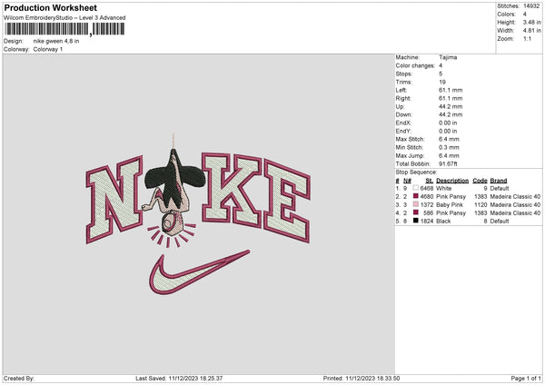Image resolution: width=545 pixels, height=385 pixels.
Task: Click the "Up:" measurement label
Action: [400, 106]
